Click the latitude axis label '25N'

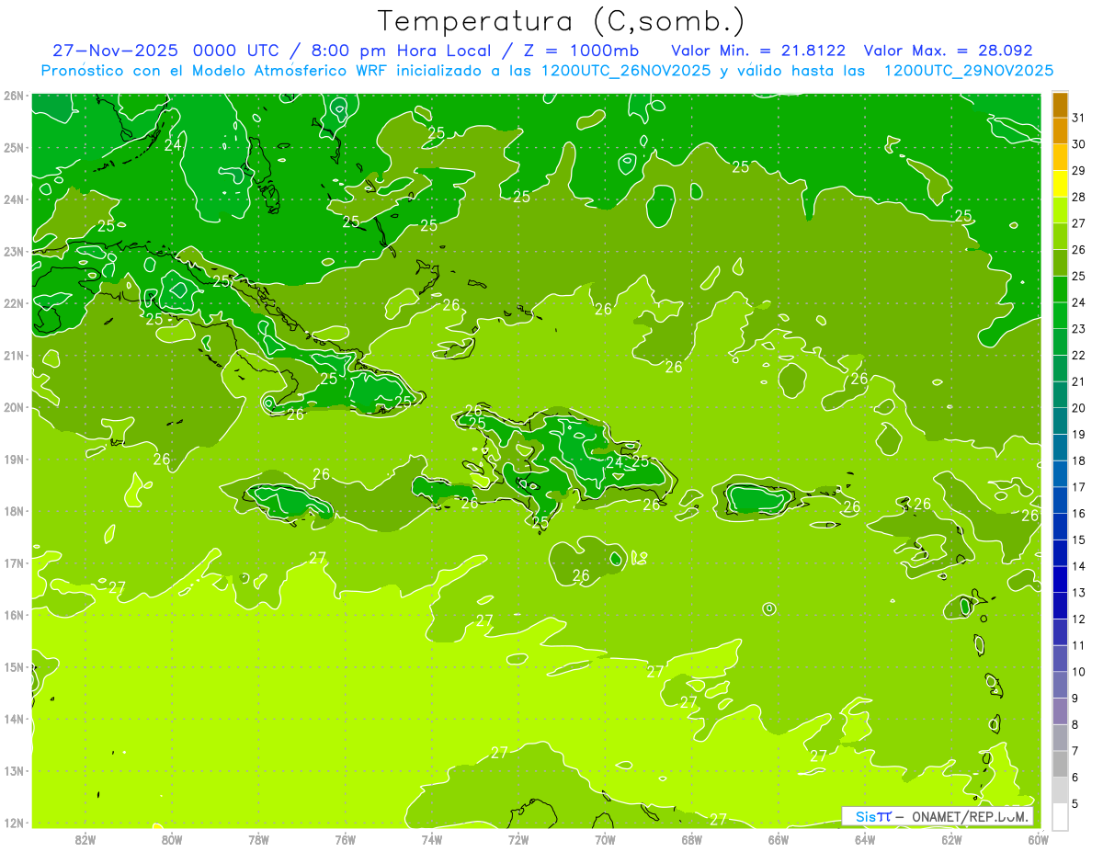[x=13, y=147]
